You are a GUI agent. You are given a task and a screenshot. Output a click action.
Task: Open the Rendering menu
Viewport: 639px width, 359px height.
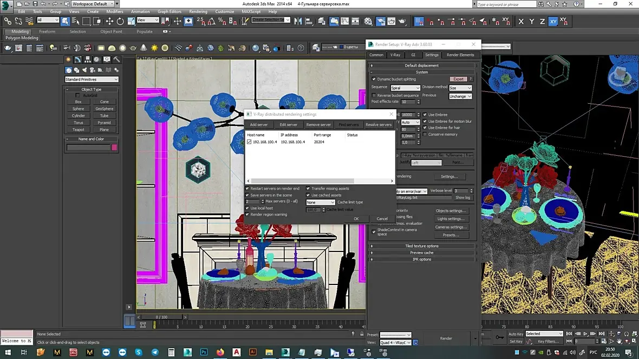198,11
